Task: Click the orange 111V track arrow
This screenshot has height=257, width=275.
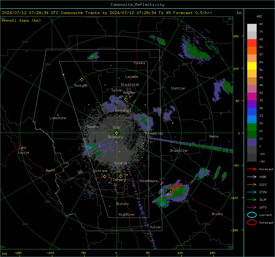Action: [x=252, y=184]
